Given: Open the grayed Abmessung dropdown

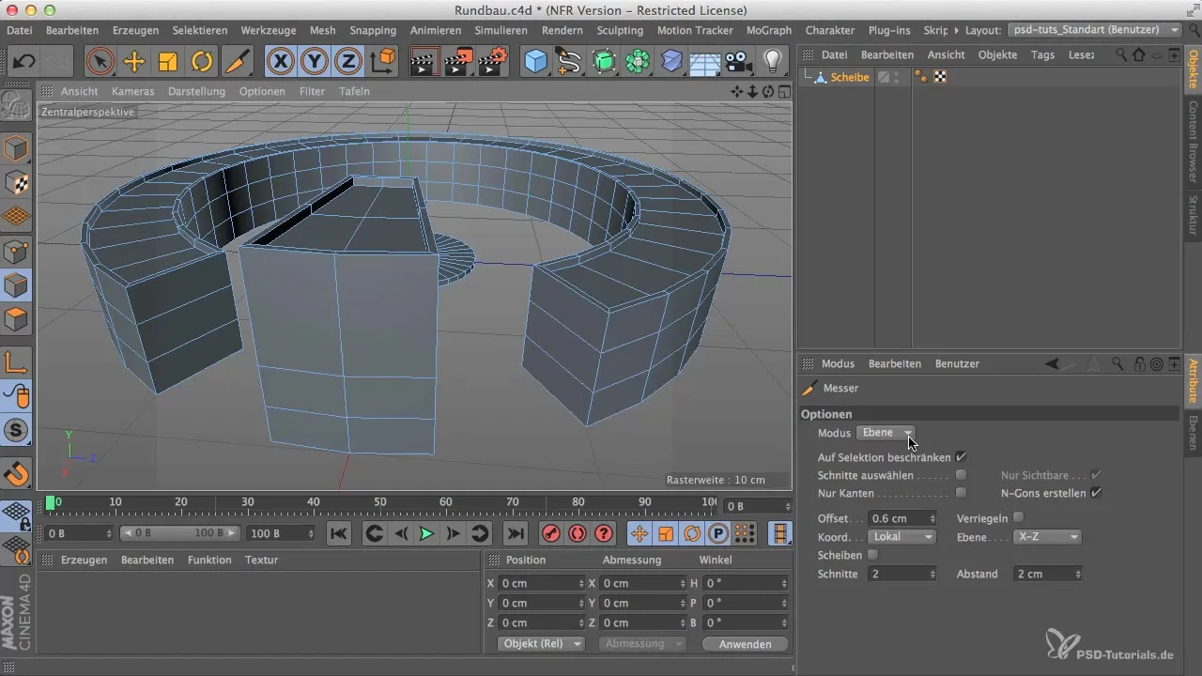Looking at the screenshot, I should pyautogui.click(x=641, y=644).
